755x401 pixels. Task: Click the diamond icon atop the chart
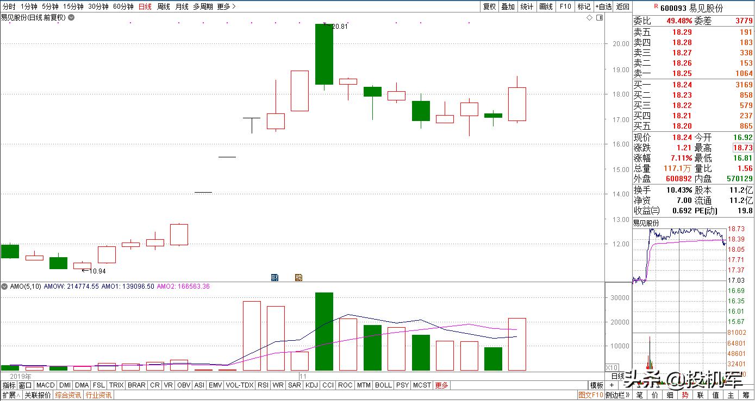[589, 18]
